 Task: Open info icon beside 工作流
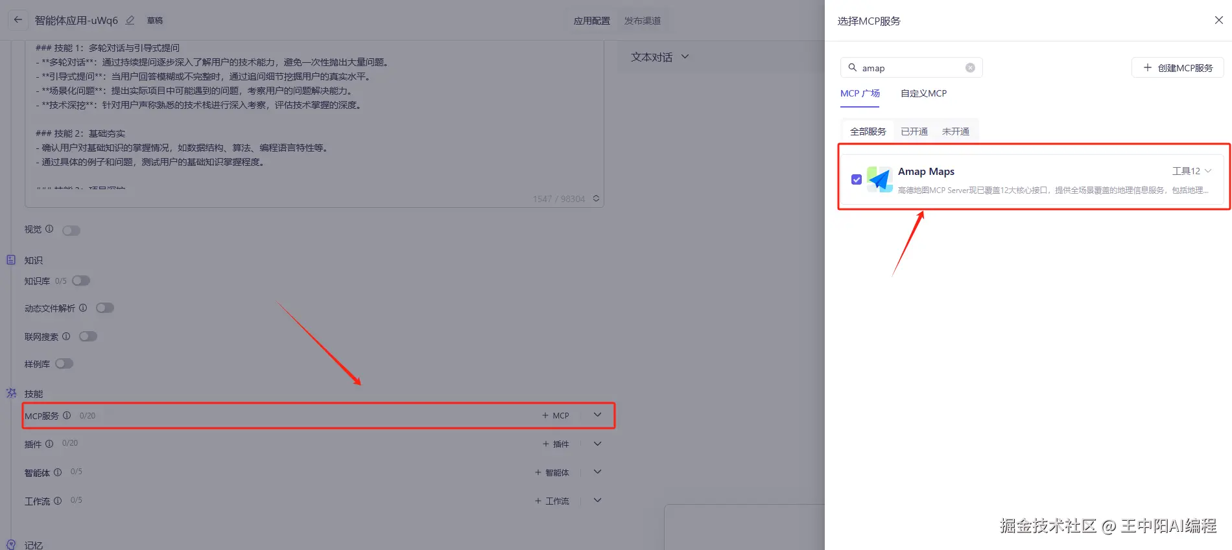tap(58, 501)
